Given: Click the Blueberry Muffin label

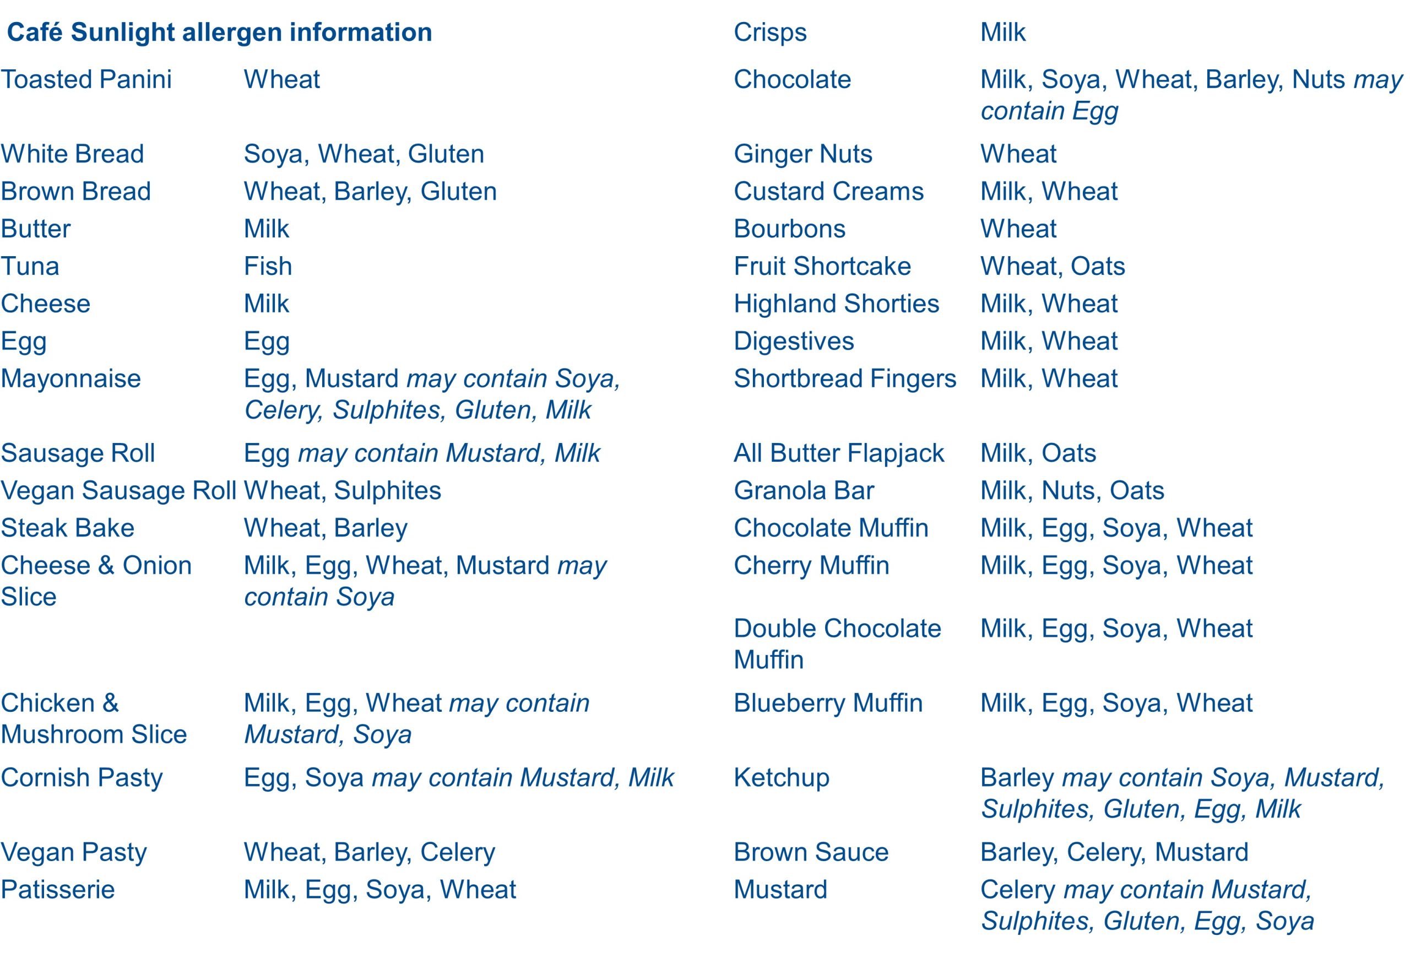Looking at the screenshot, I should [828, 703].
